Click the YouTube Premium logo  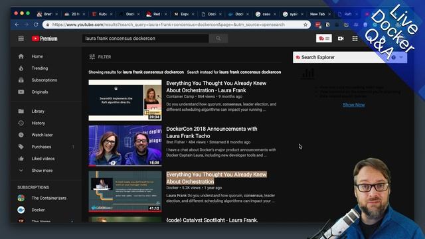pos(44,39)
